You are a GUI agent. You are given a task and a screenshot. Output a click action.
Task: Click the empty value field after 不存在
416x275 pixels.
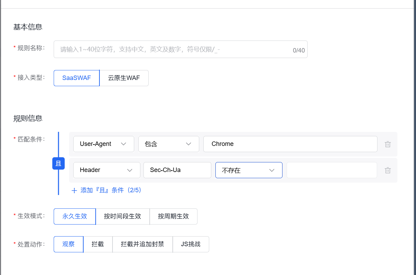(331, 170)
